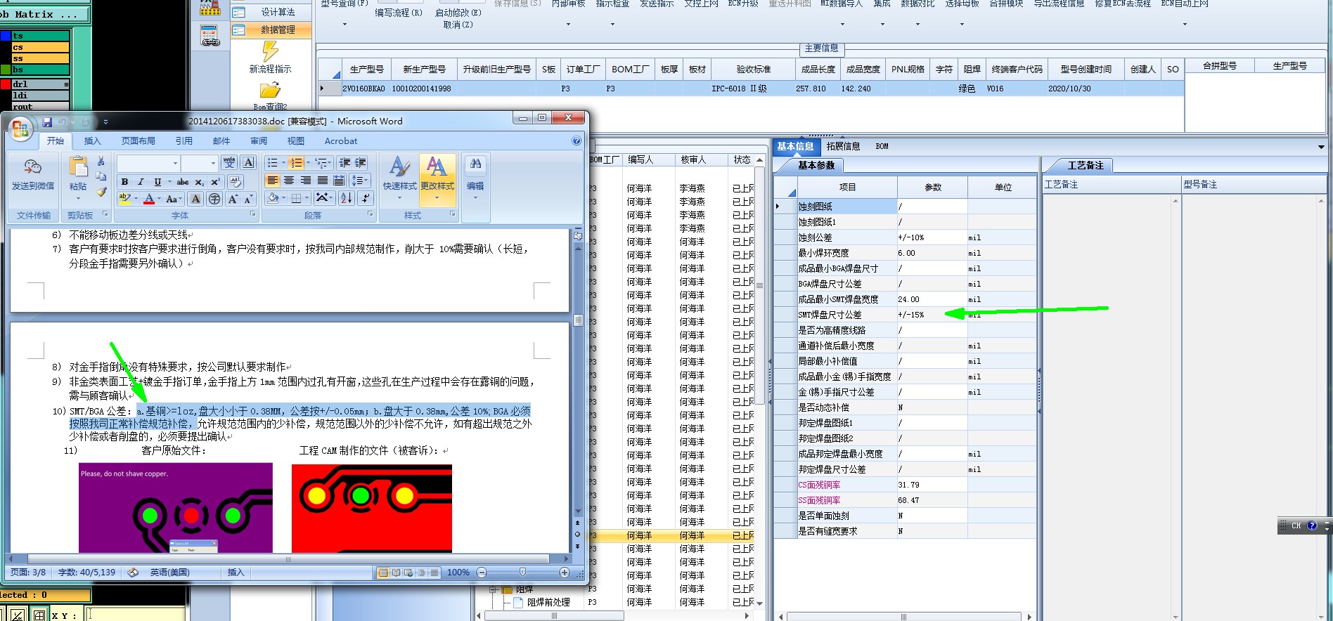Click the Increase Indent icon
The image size is (1333, 621).
tap(361, 163)
